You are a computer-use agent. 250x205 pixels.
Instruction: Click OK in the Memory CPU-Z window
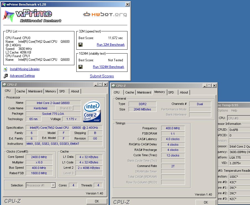206,202
